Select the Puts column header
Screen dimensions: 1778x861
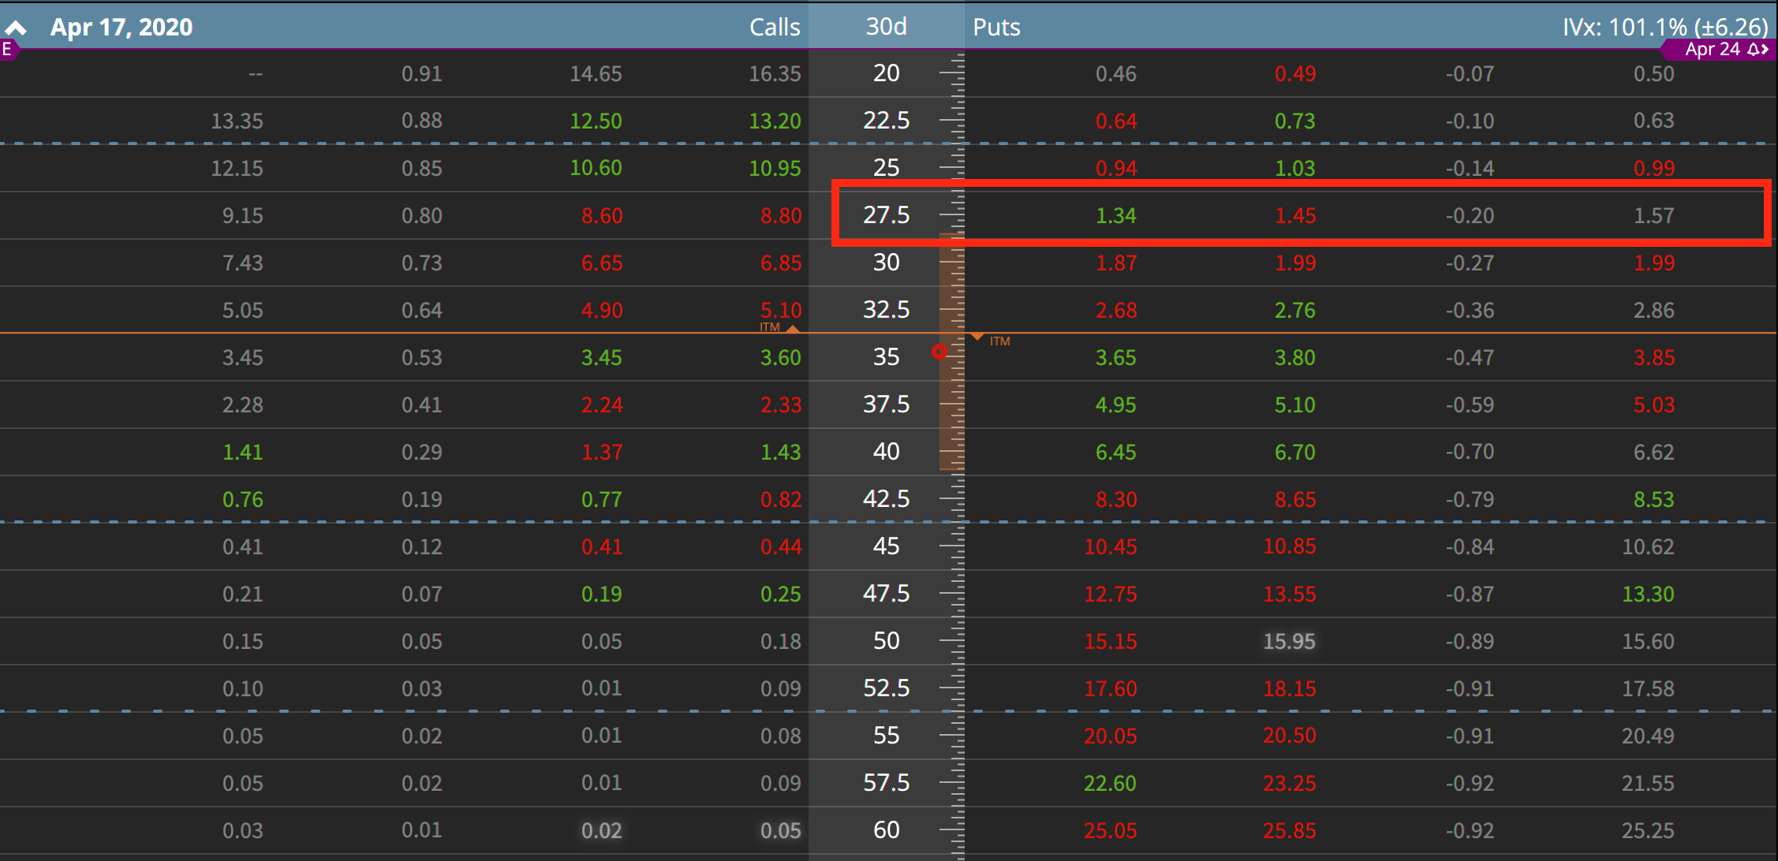point(996,27)
